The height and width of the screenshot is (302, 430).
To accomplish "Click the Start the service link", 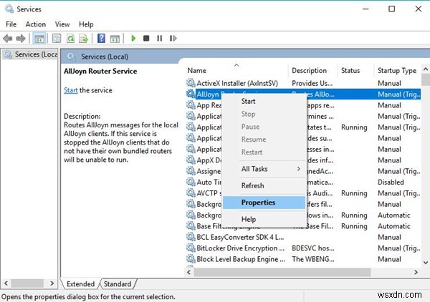I will (x=70, y=90).
